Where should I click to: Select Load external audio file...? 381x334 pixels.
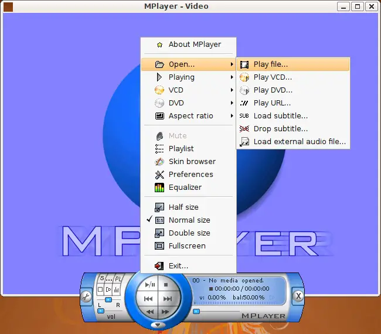(293, 142)
